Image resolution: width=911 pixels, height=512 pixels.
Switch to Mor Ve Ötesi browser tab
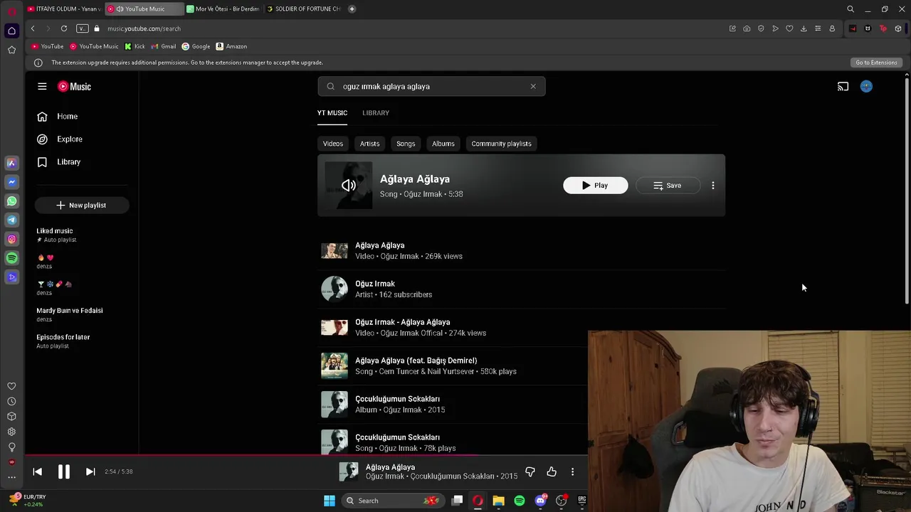click(x=223, y=9)
